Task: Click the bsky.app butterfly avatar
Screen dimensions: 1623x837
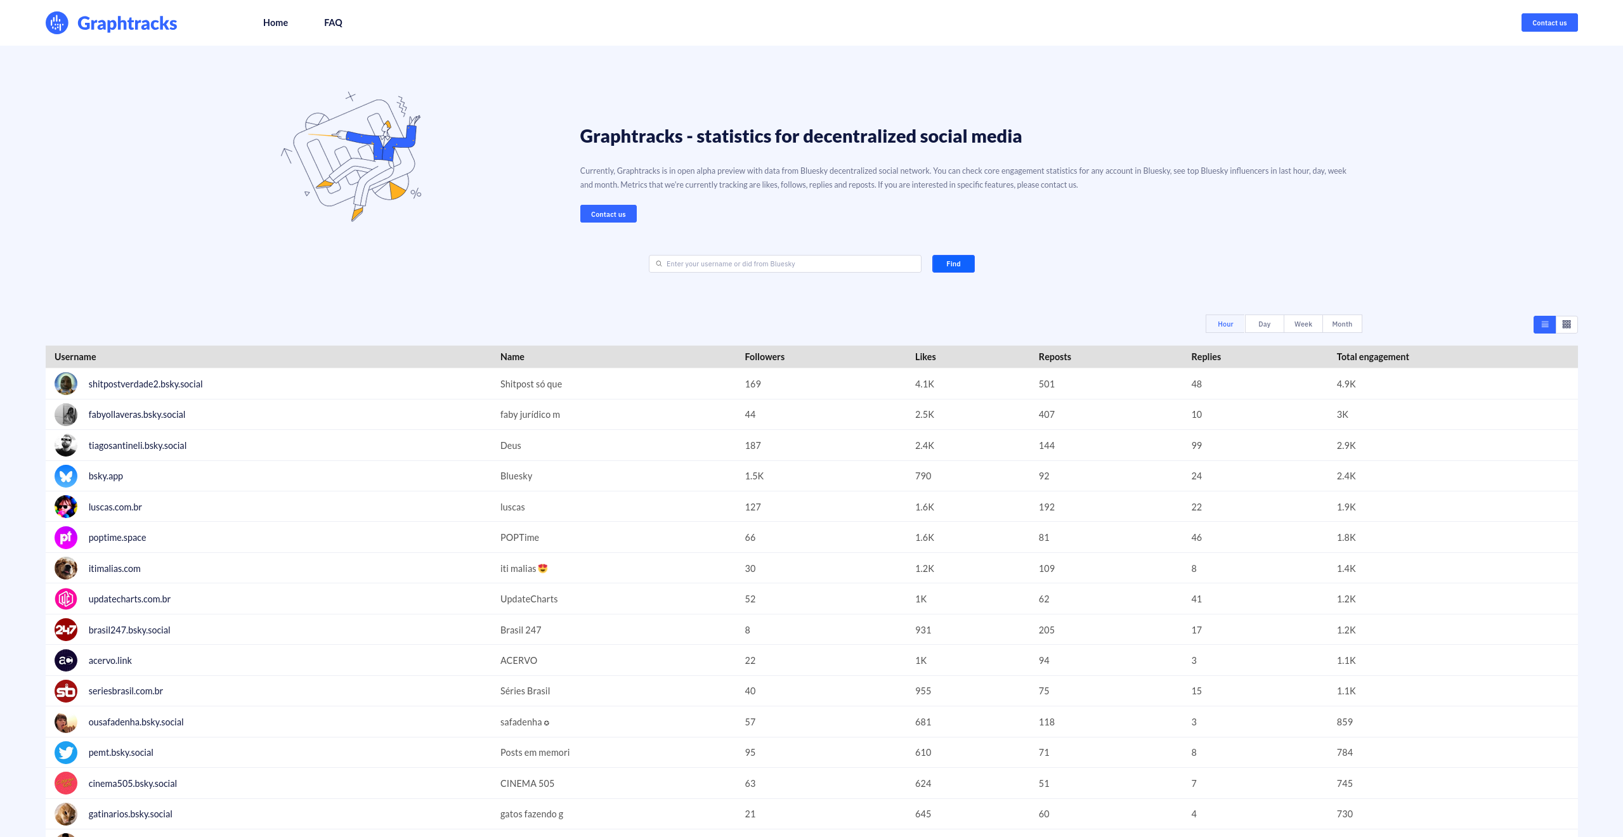Action: point(66,476)
